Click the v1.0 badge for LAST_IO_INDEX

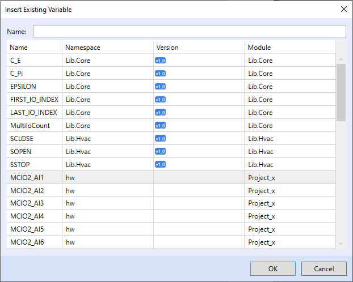click(x=160, y=112)
